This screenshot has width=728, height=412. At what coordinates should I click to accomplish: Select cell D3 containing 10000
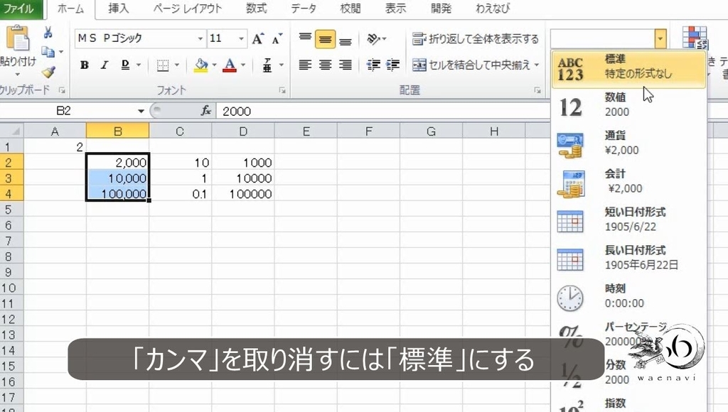coord(243,178)
